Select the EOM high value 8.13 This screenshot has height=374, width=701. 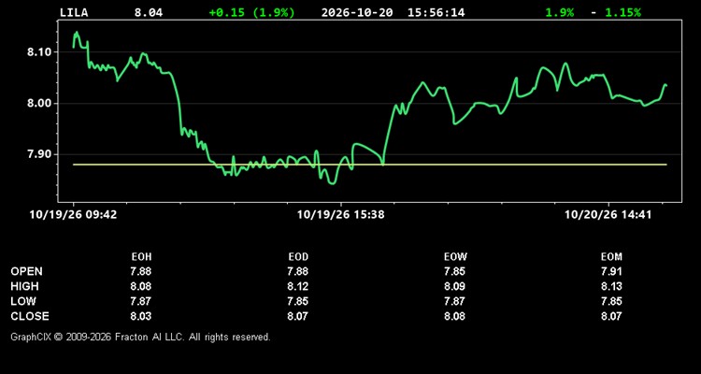[611, 286]
